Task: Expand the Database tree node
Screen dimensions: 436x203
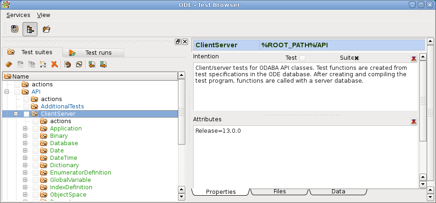Action: click(x=25, y=143)
